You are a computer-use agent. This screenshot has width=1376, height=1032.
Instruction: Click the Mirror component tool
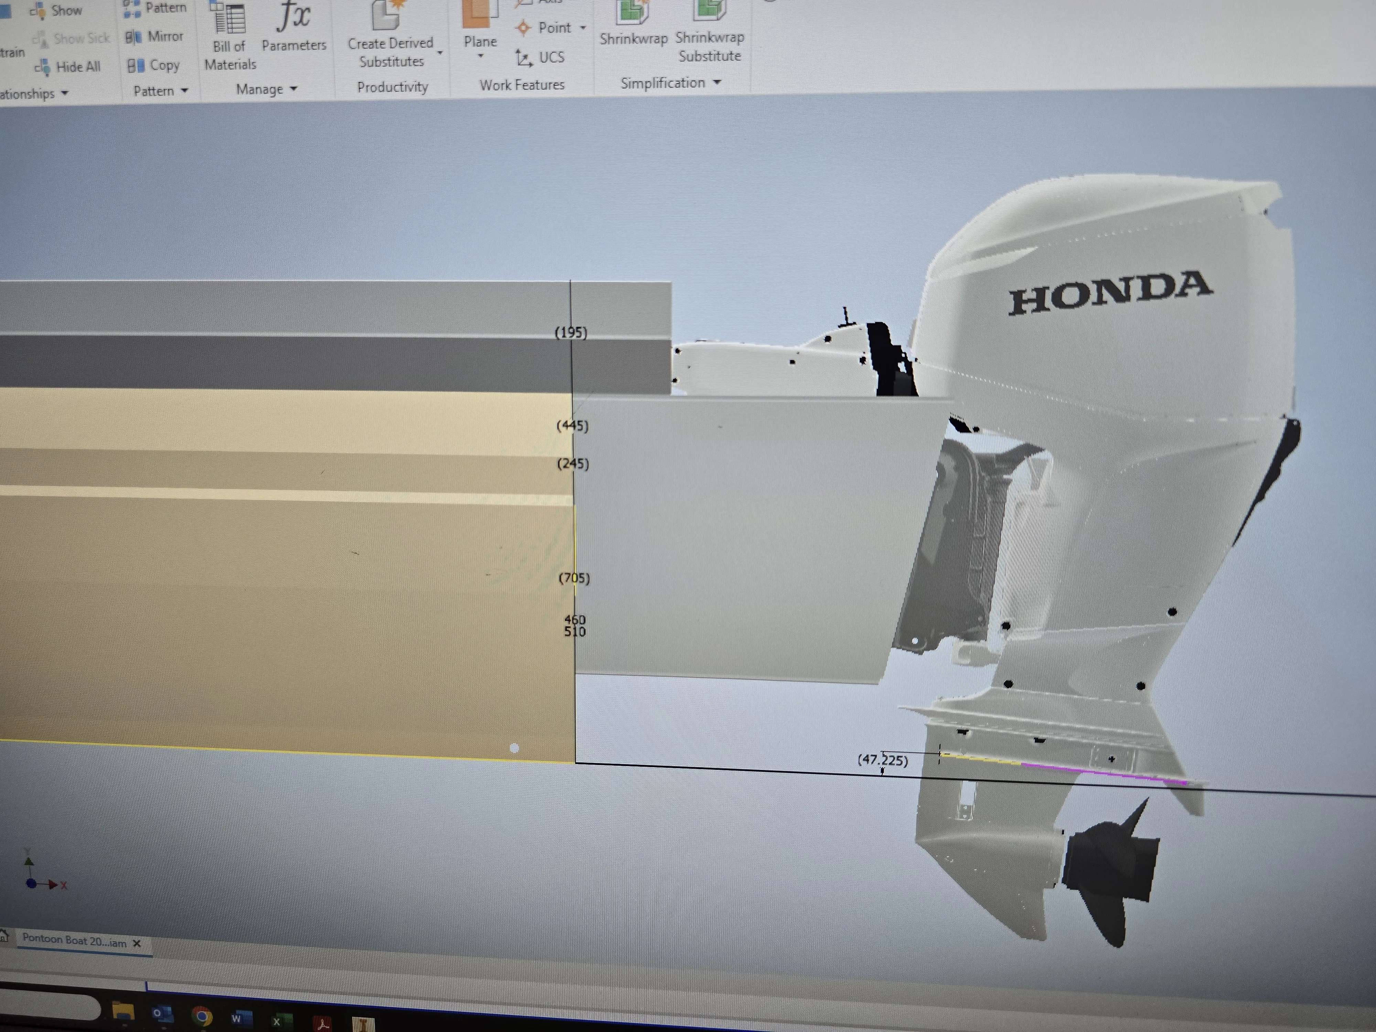(x=154, y=37)
